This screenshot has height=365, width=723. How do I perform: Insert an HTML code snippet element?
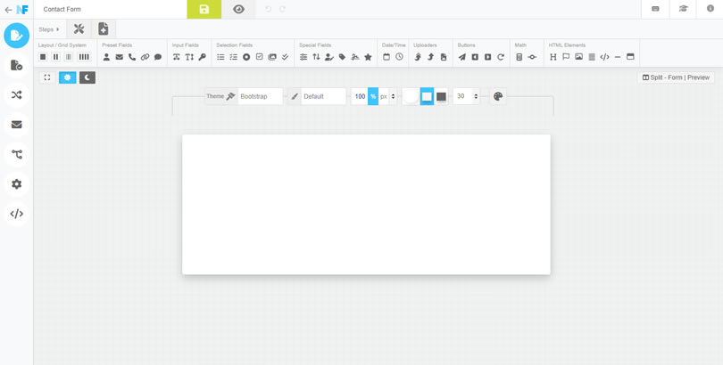point(604,57)
